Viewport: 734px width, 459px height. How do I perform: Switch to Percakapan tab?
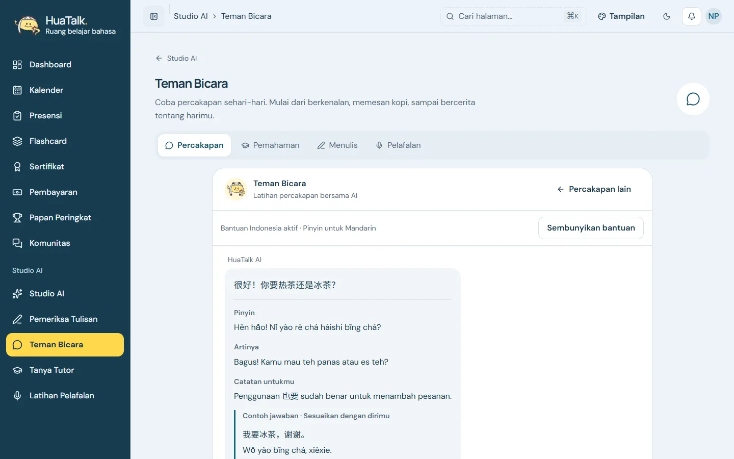coord(194,145)
